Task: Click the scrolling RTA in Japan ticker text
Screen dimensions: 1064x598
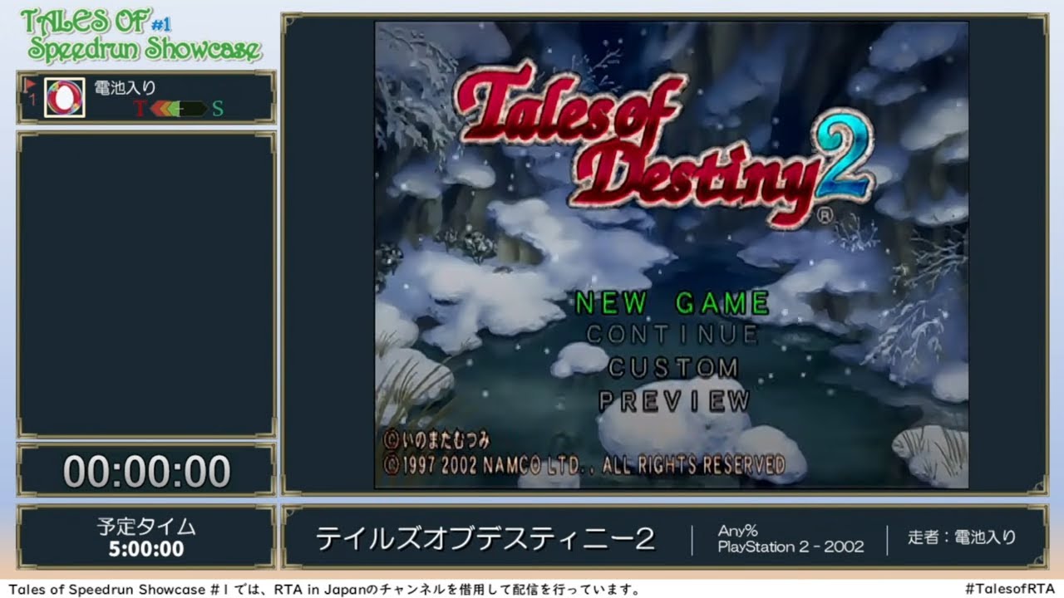Action: (x=324, y=589)
